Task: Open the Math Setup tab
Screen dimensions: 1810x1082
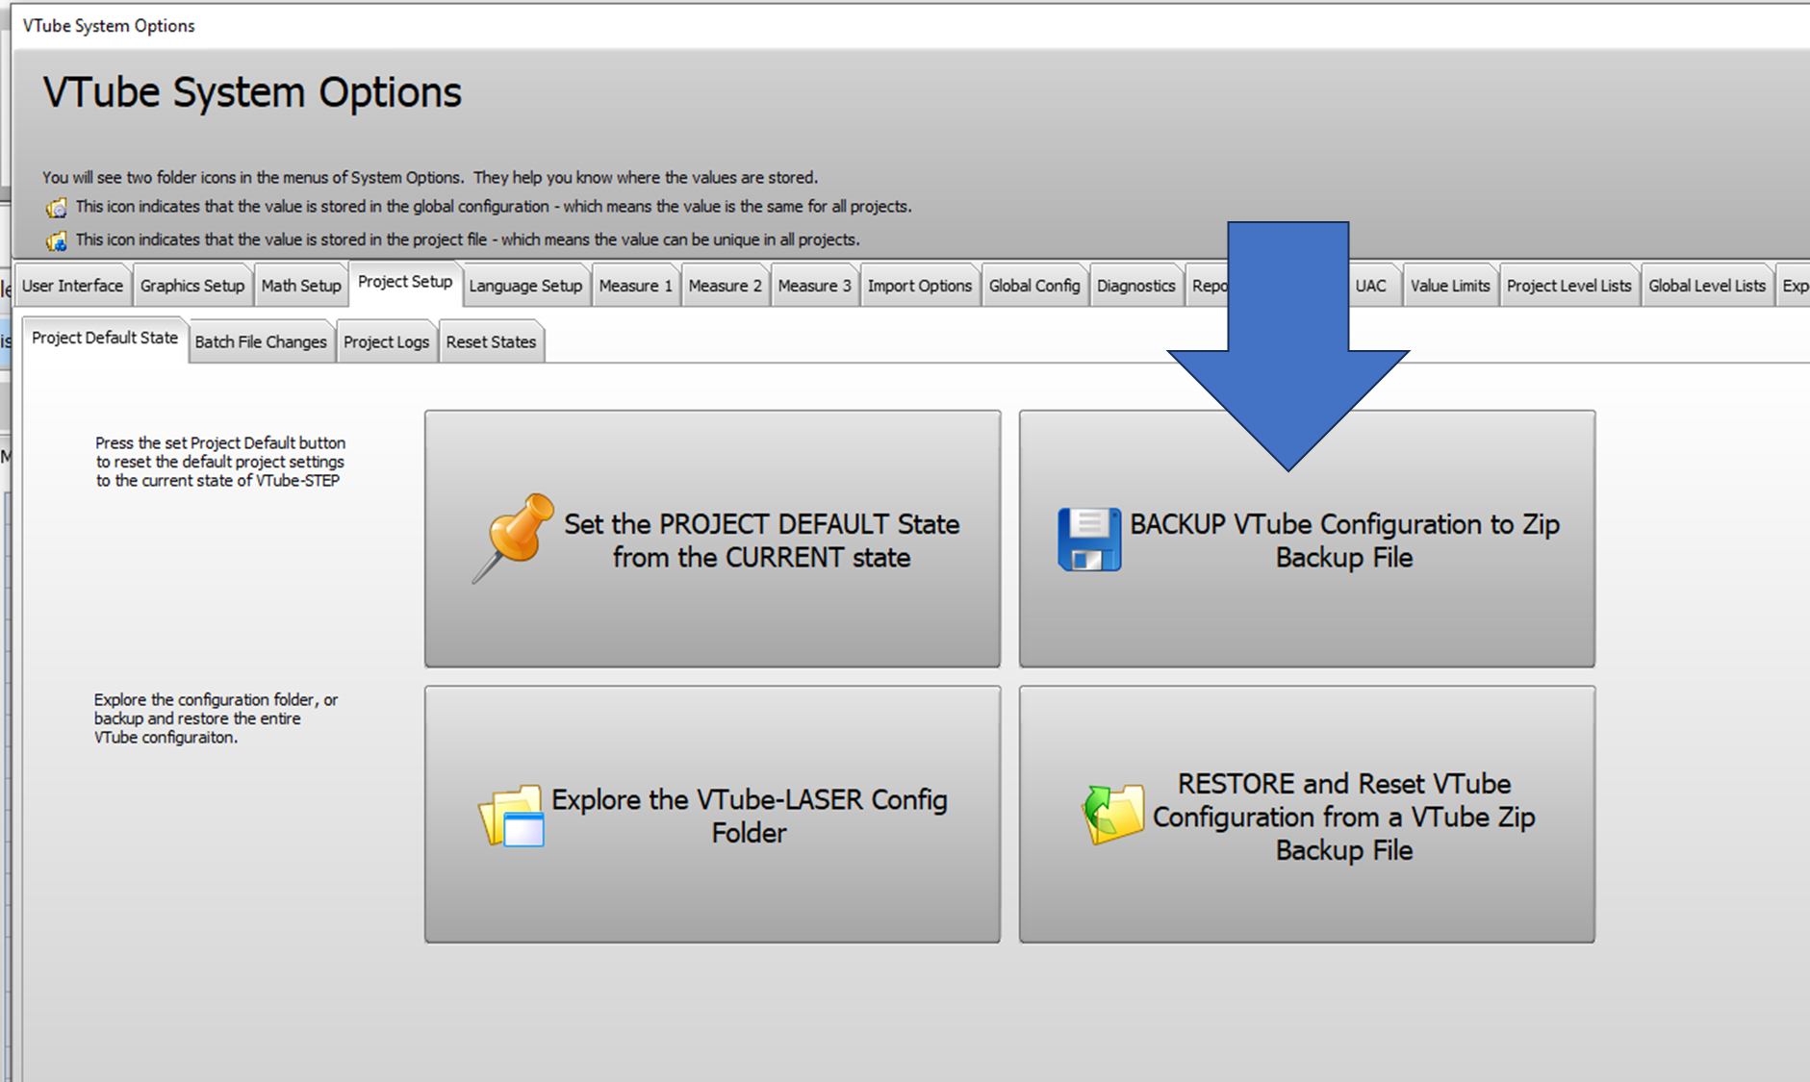Action: click(301, 286)
